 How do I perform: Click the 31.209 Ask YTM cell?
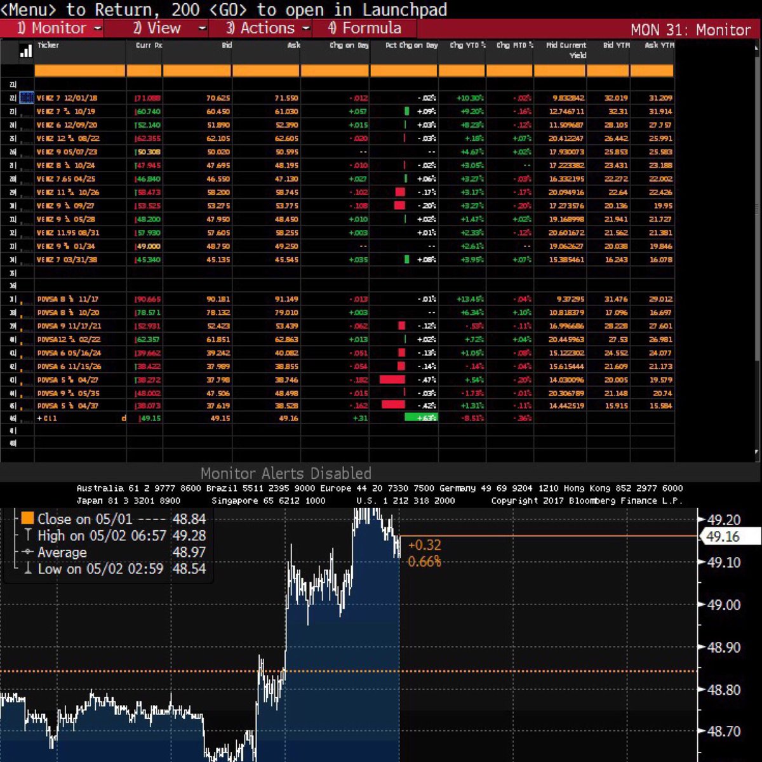[x=661, y=98]
